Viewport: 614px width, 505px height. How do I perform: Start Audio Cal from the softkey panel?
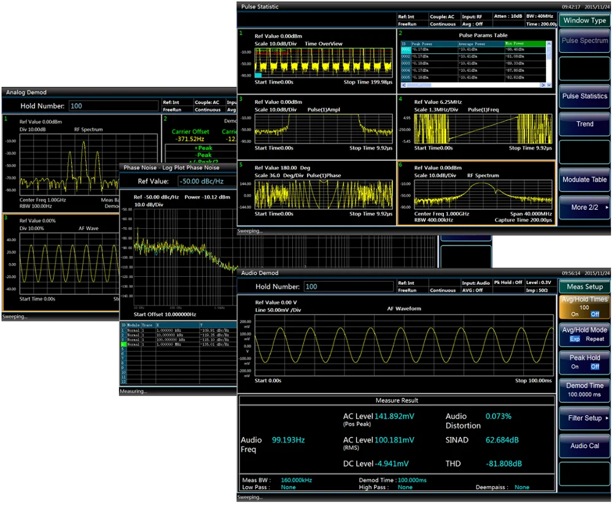click(585, 445)
